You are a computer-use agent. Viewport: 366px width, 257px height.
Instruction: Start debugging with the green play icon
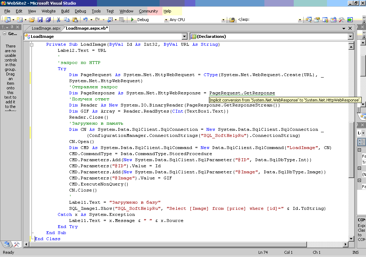tap(132, 20)
